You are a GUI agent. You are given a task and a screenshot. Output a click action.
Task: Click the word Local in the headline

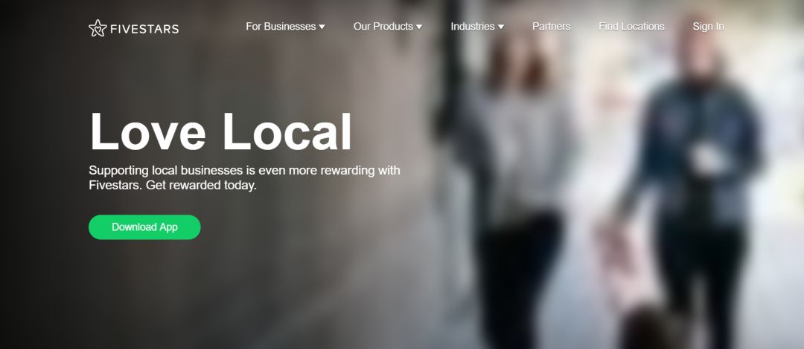click(x=287, y=131)
